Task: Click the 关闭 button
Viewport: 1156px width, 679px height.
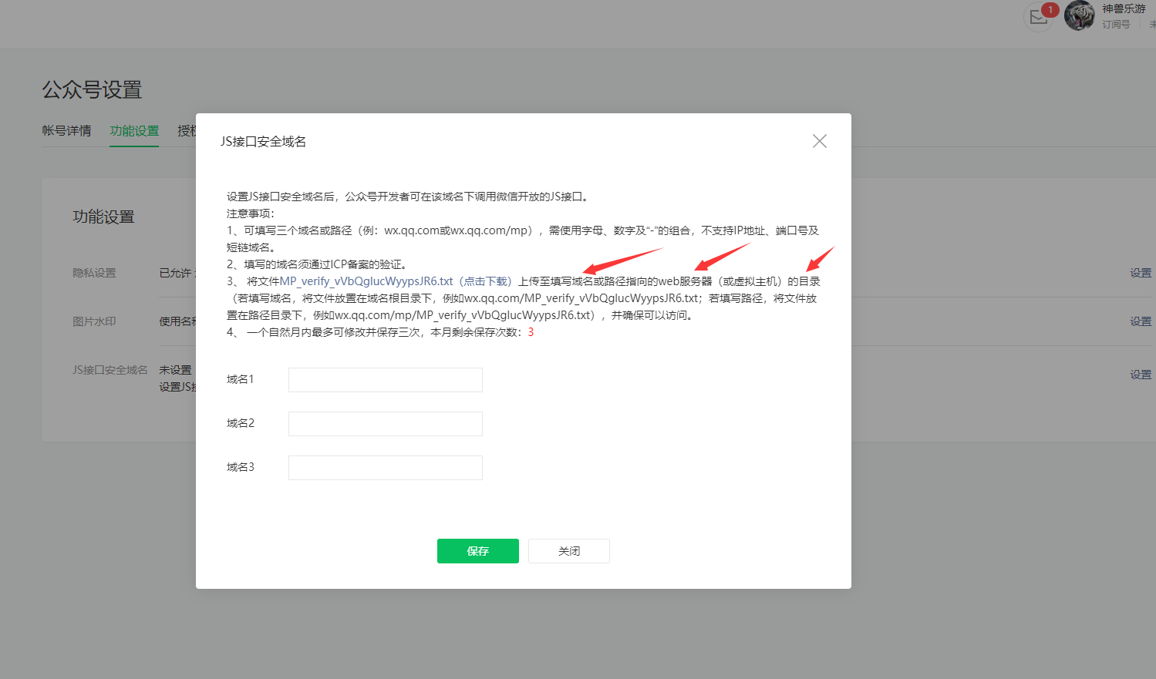Action: pos(568,551)
